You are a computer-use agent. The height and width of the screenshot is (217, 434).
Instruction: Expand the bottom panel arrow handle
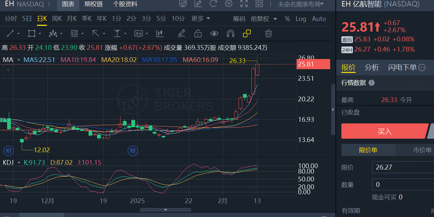166,210
